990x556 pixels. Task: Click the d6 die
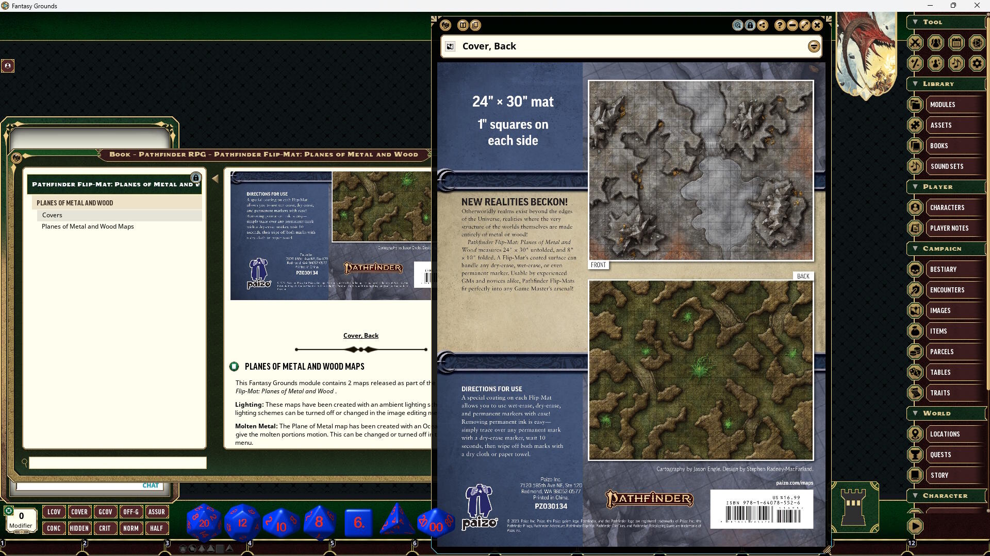pyautogui.click(x=358, y=523)
